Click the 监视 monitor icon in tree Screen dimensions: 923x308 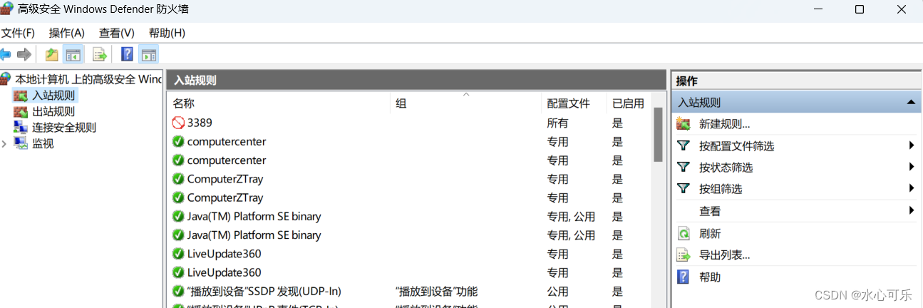20,143
